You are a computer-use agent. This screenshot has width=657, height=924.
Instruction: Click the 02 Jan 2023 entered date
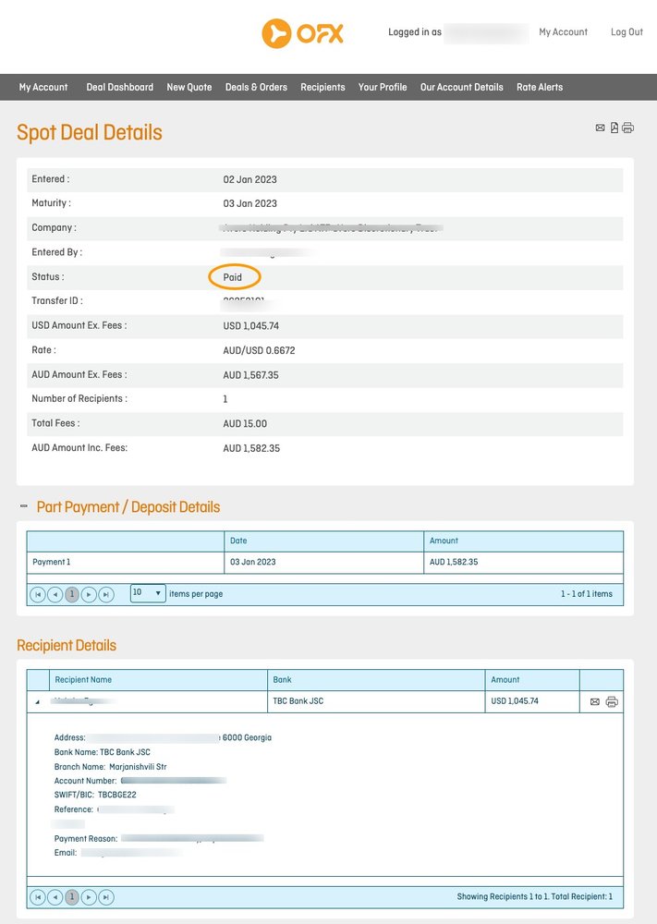(x=249, y=180)
